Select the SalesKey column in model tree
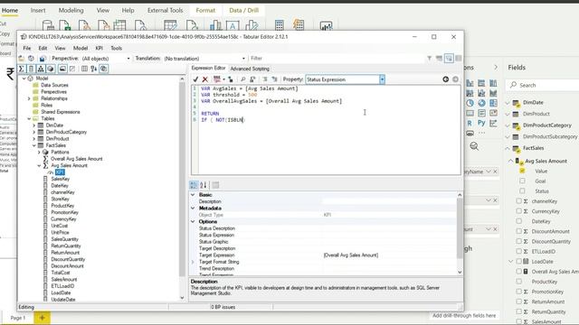The width and height of the screenshot is (579, 325). pos(61,179)
